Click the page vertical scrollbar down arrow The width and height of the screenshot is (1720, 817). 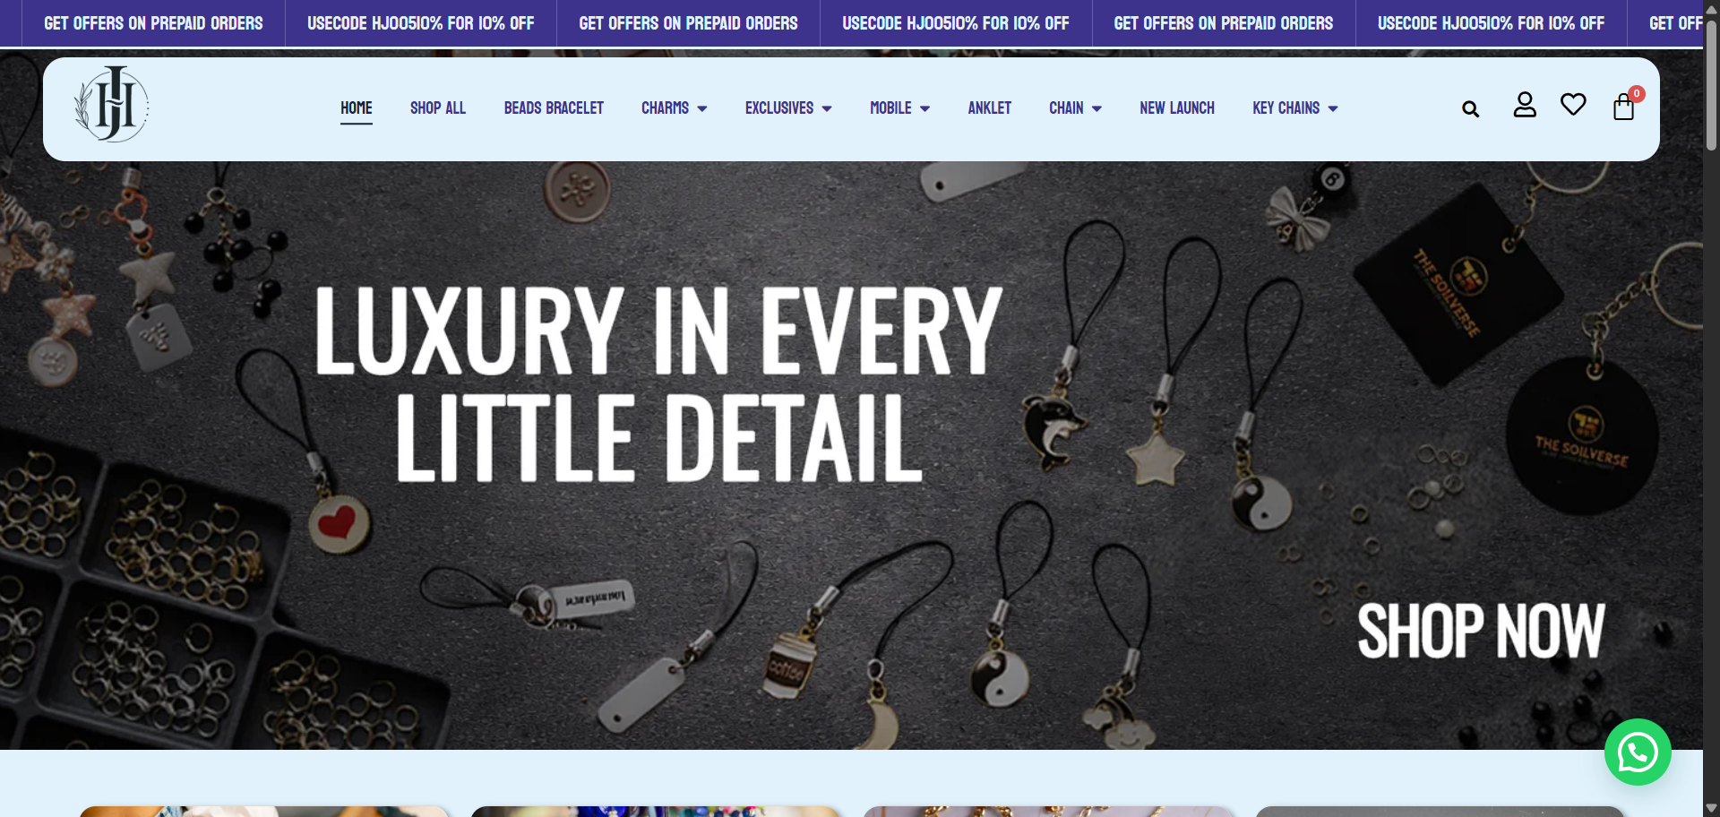click(1711, 808)
